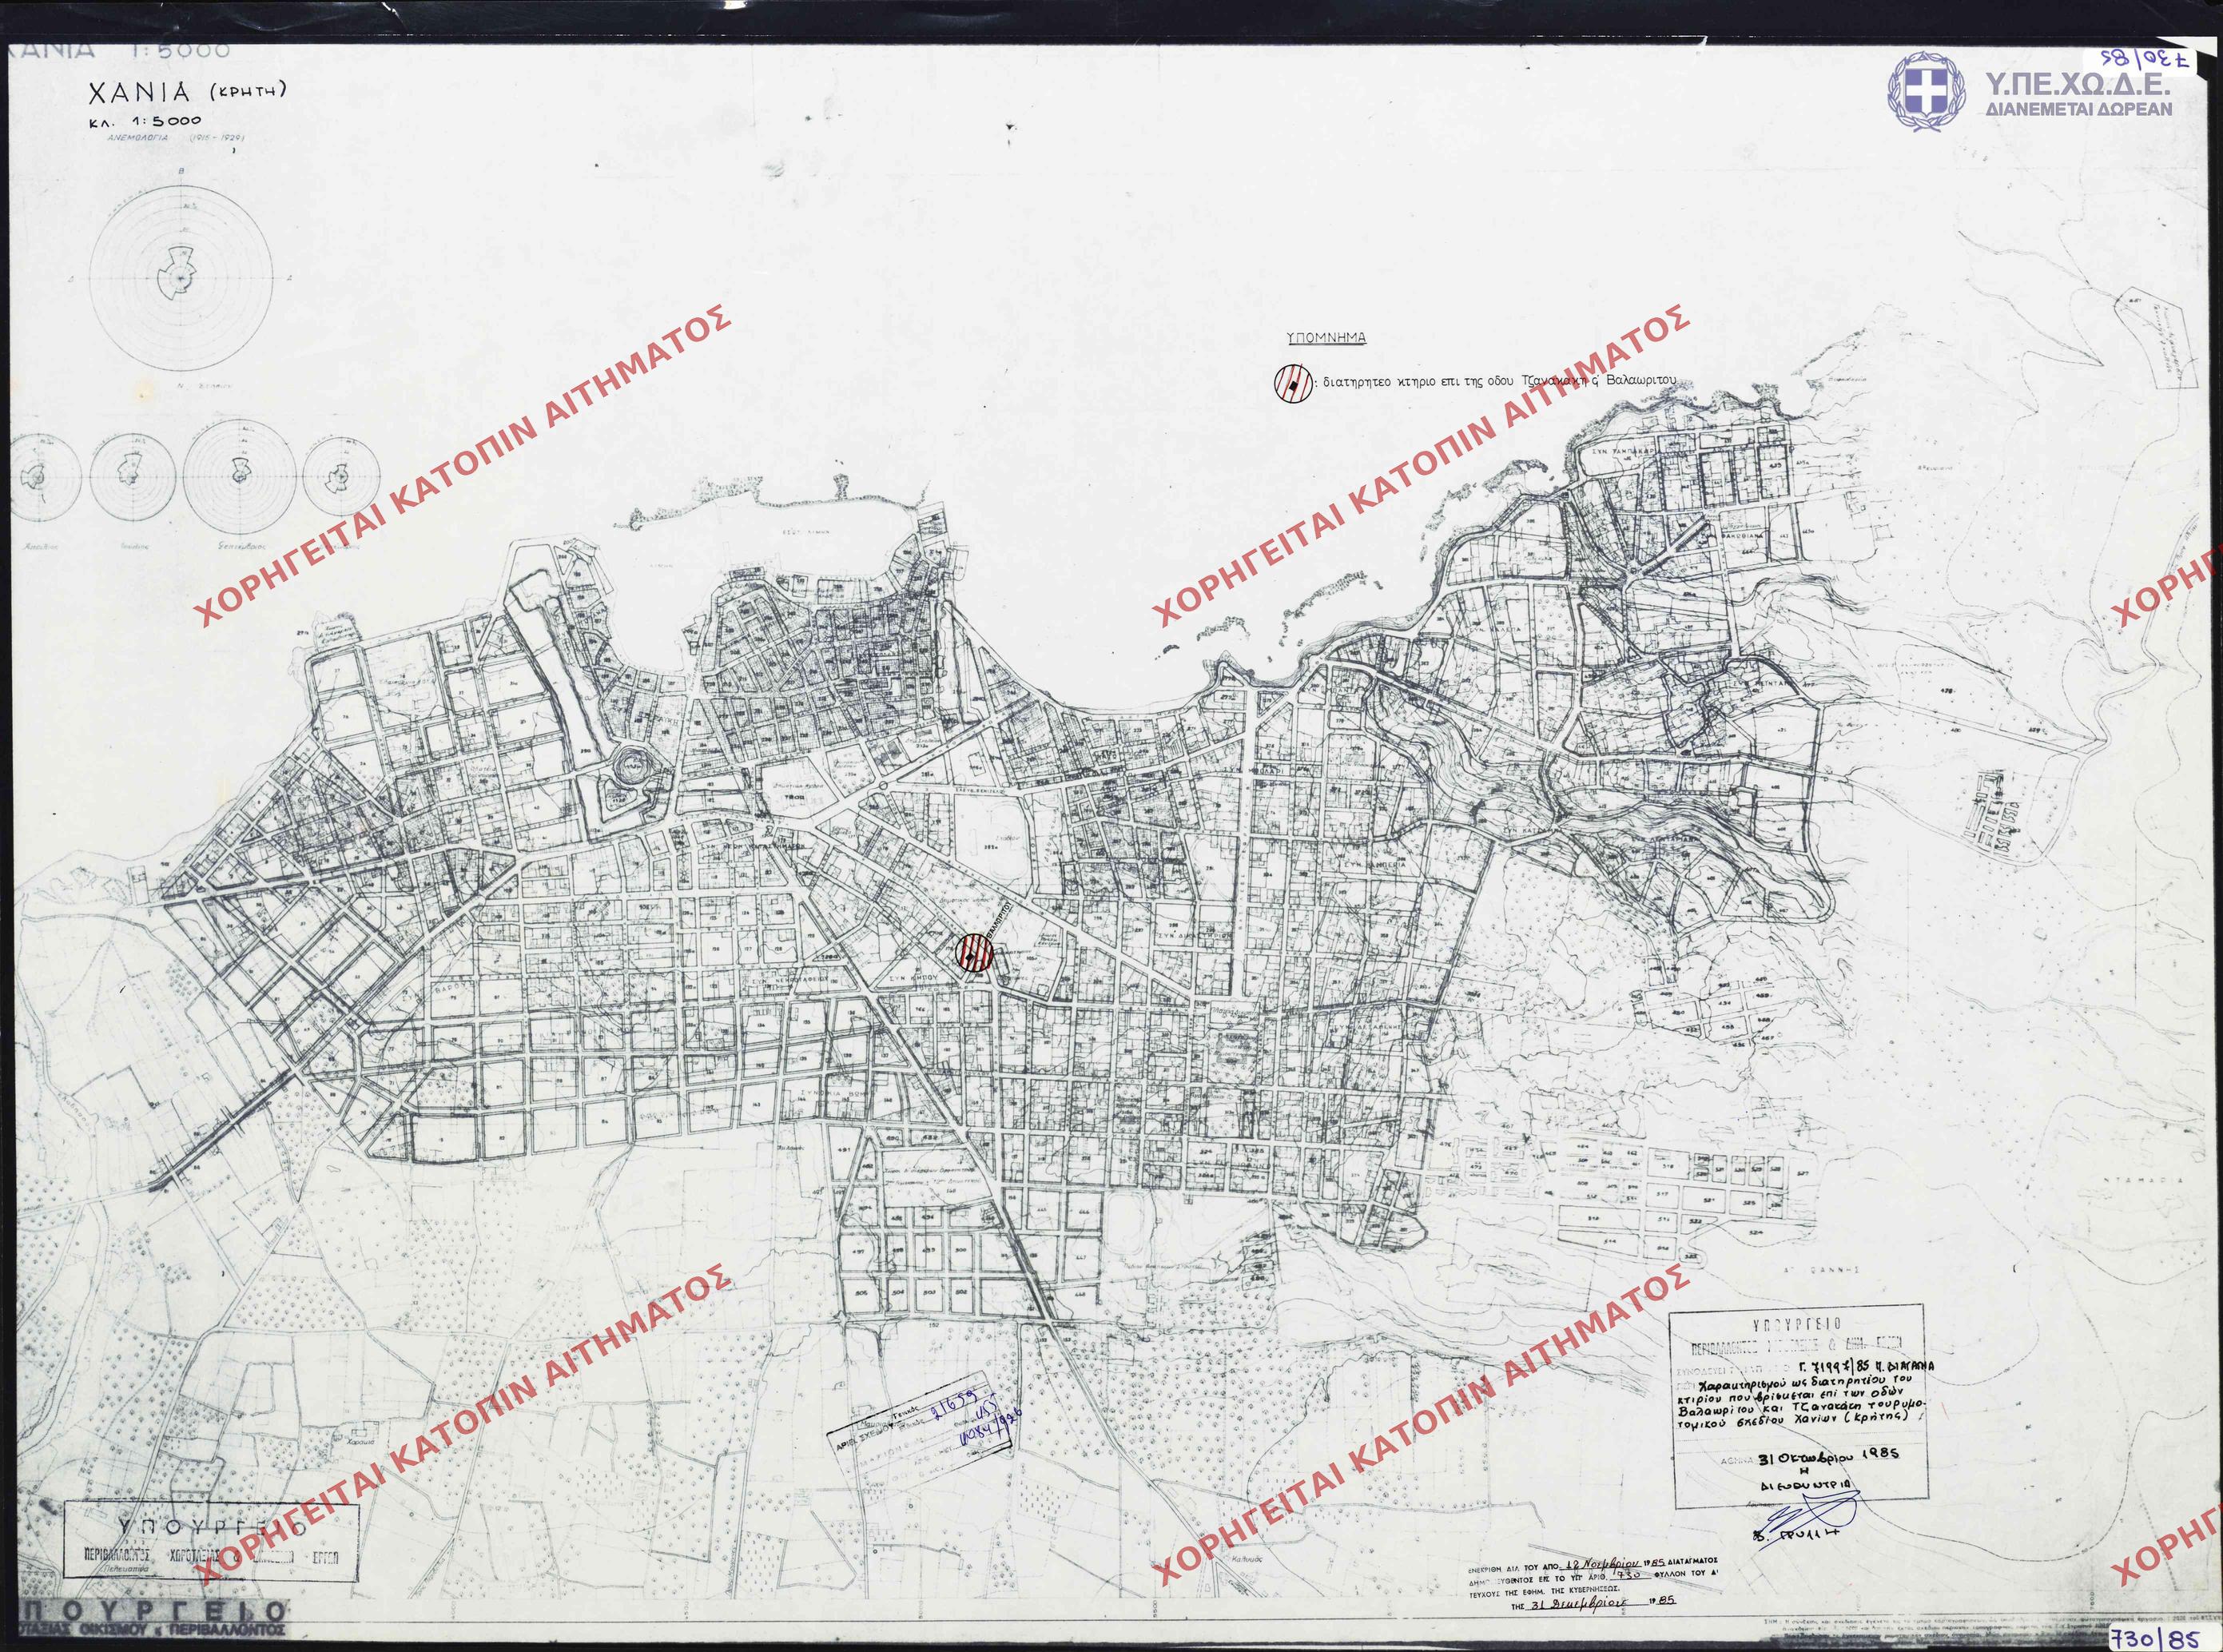This screenshot has height=1652, width=2223.
Task: Click the ΥΠΟΜΝΗΜΑ legend heading
Action: click(1326, 338)
